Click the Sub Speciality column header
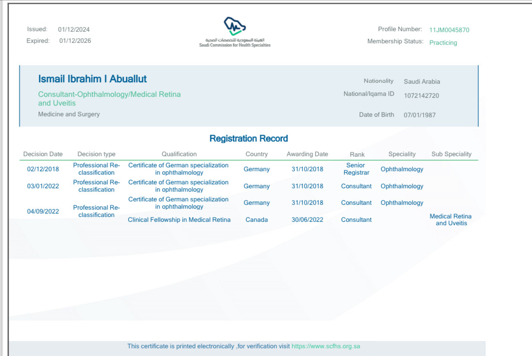The image size is (532, 356). pos(451,154)
